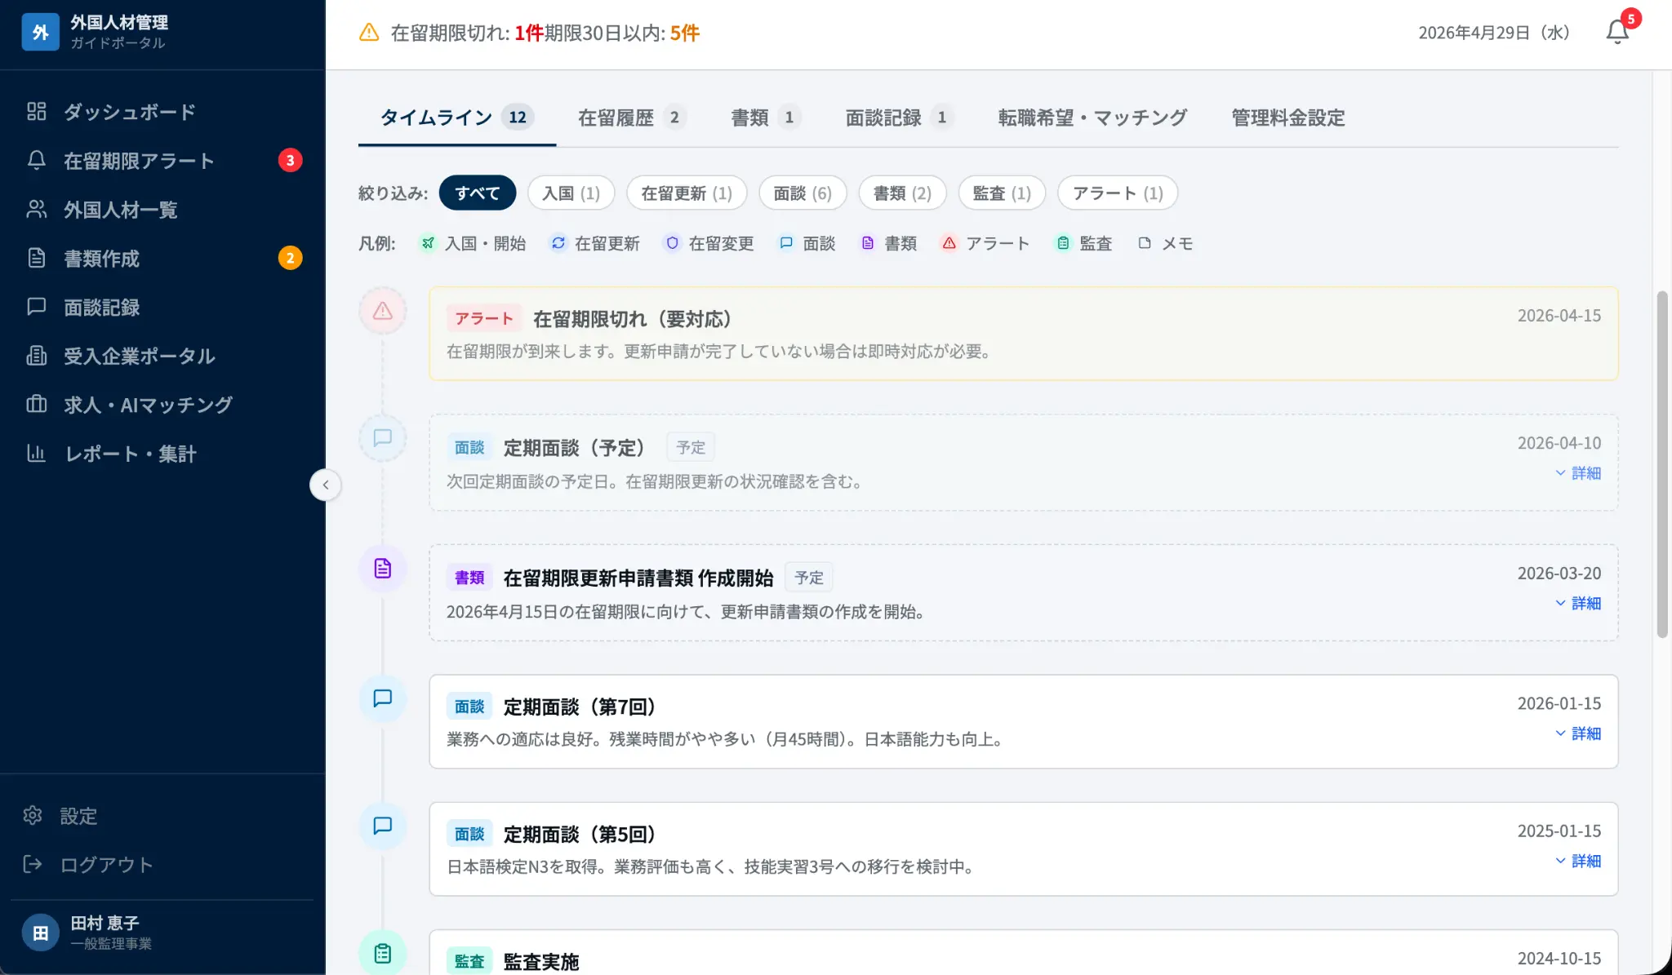Click the 在留期限切れ: 1件 banner text
Screen dimensions: 1672x975
[x=467, y=33]
